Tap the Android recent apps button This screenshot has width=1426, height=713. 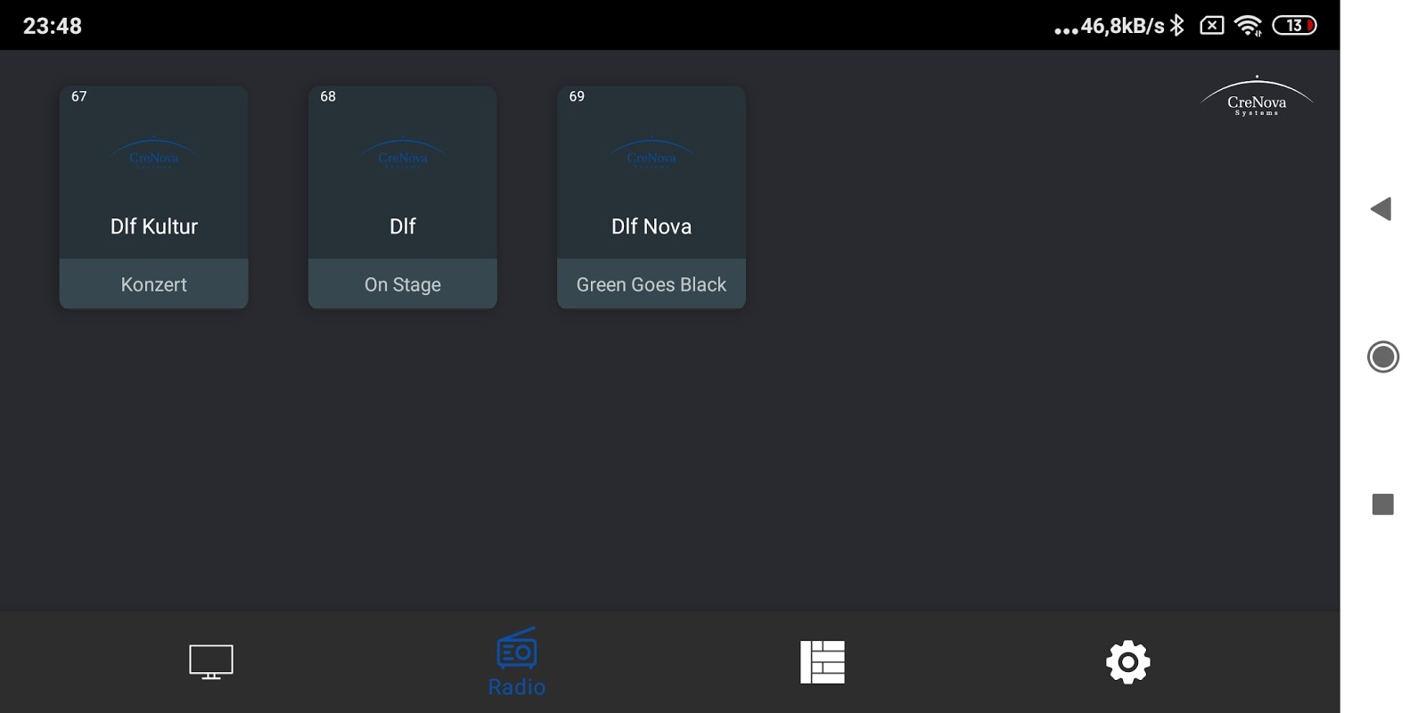tap(1383, 504)
